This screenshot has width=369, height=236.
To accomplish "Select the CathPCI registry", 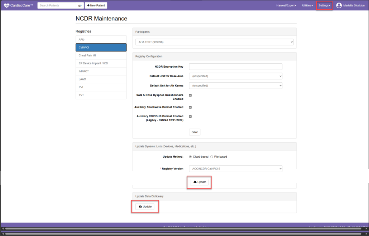I will pos(101,48).
